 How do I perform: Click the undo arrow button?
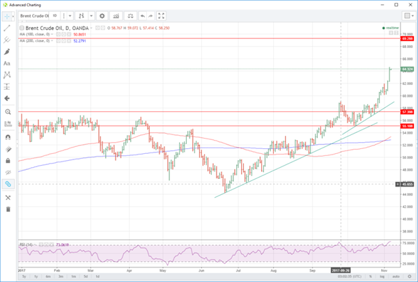142,15
